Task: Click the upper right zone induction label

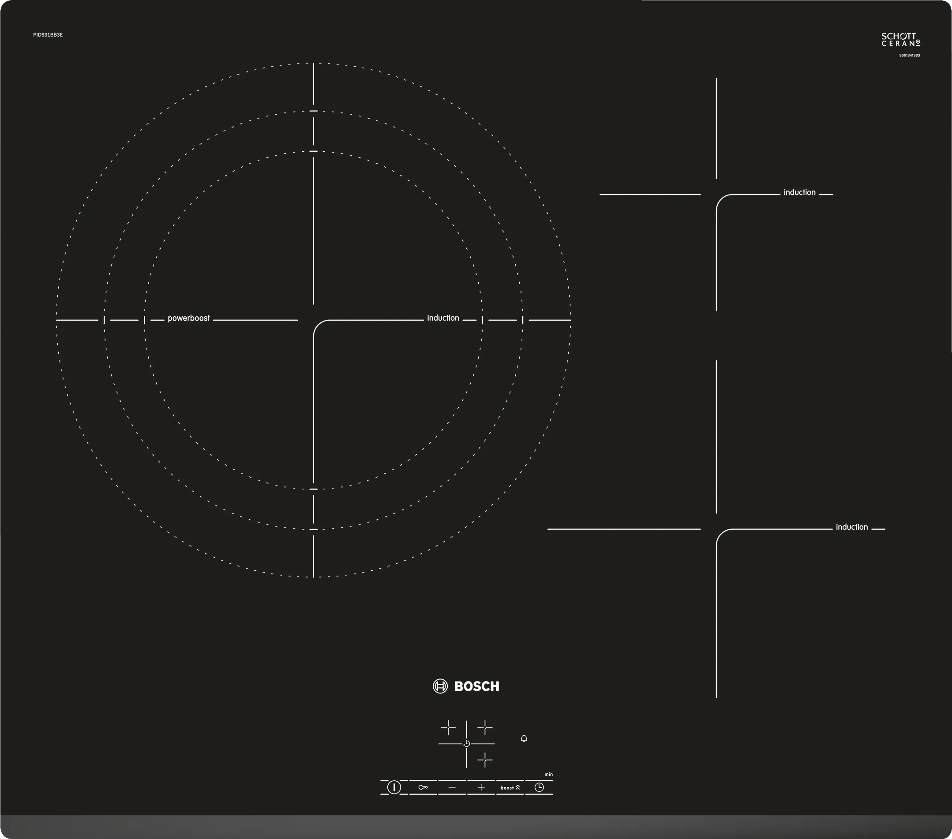Action: click(799, 192)
